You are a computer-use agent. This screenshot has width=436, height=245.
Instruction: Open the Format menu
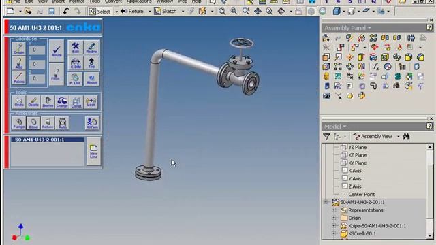[77, 1]
